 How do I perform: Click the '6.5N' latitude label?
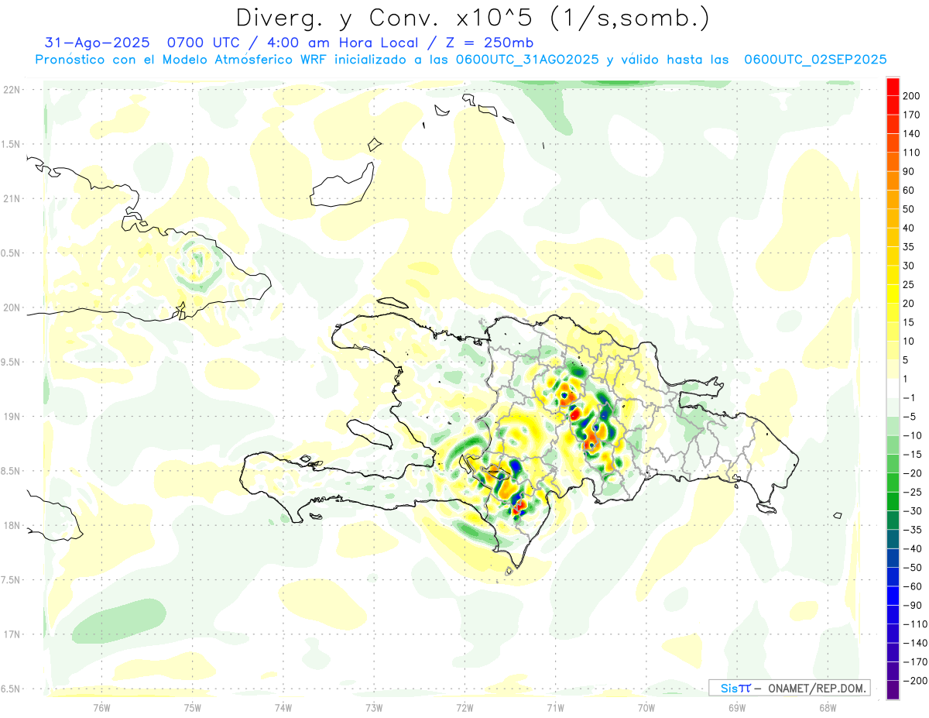pos(12,689)
